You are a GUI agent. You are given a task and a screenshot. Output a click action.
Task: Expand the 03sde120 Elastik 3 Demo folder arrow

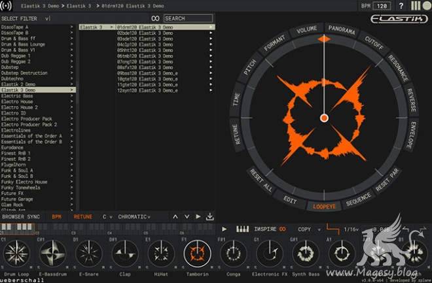point(211,39)
